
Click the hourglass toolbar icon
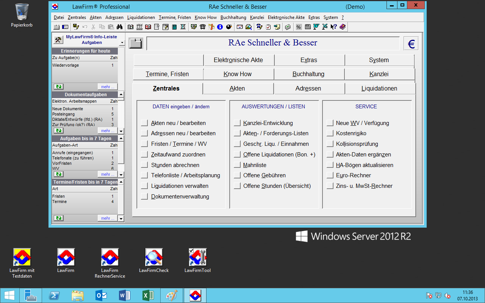pos(183,27)
